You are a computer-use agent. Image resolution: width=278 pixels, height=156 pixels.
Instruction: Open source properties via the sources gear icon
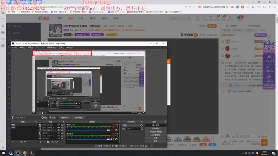click(48, 142)
